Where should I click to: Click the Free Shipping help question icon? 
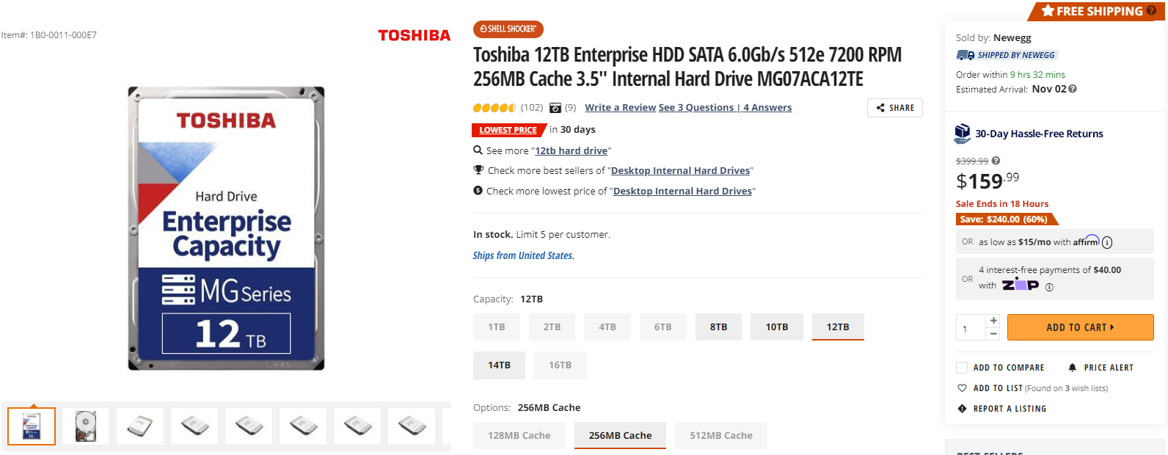(x=1151, y=11)
